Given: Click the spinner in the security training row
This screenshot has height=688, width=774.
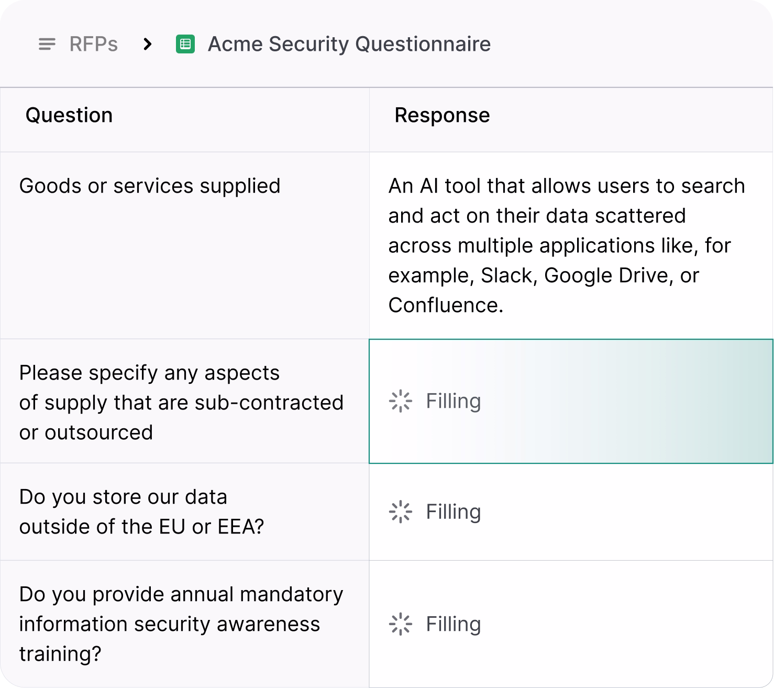Looking at the screenshot, I should pos(401,624).
